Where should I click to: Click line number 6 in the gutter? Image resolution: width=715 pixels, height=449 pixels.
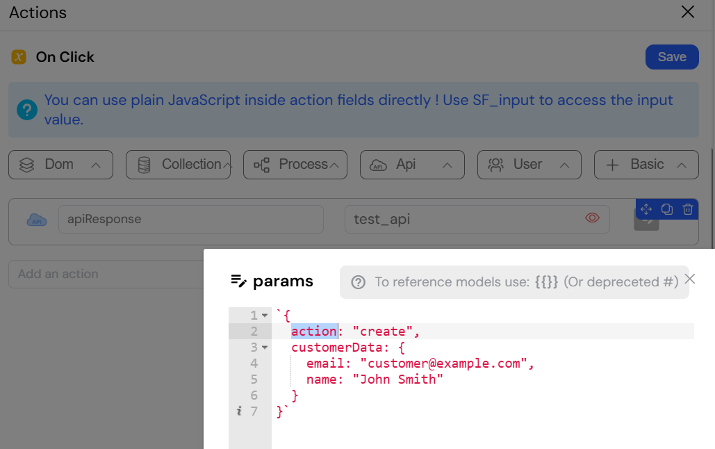pyautogui.click(x=254, y=395)
